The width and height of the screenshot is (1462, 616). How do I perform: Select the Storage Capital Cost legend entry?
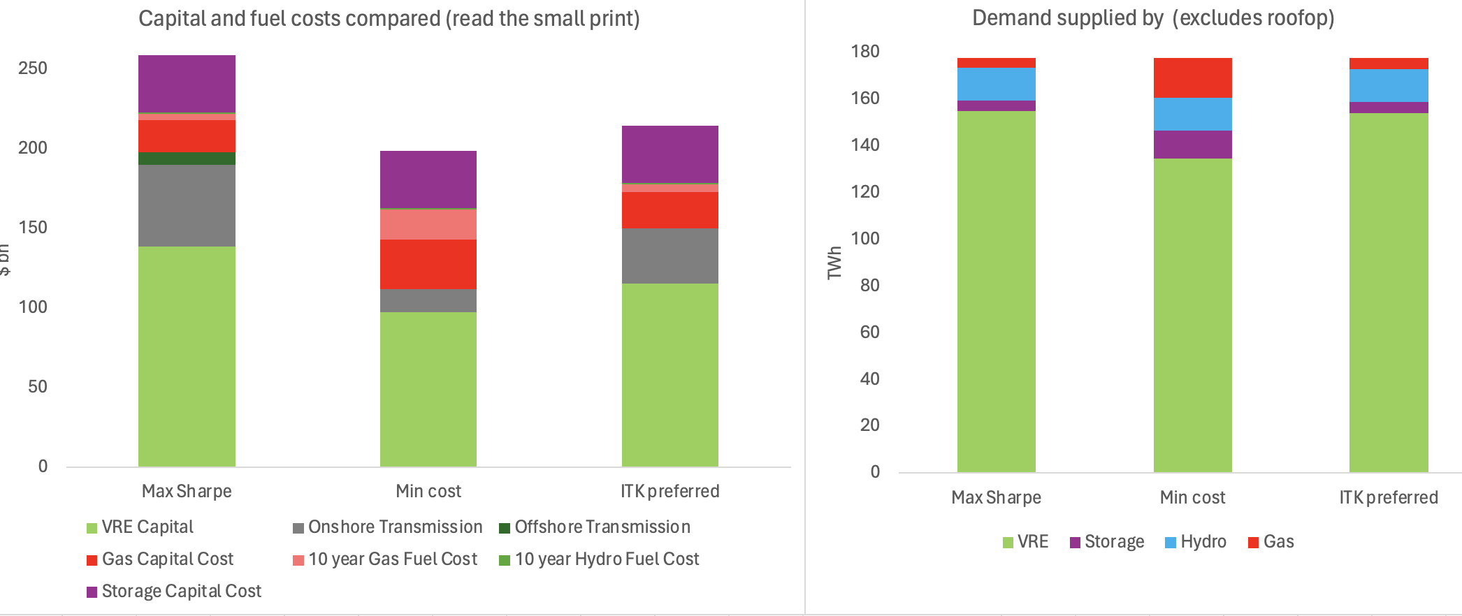[x=173, y=592]
